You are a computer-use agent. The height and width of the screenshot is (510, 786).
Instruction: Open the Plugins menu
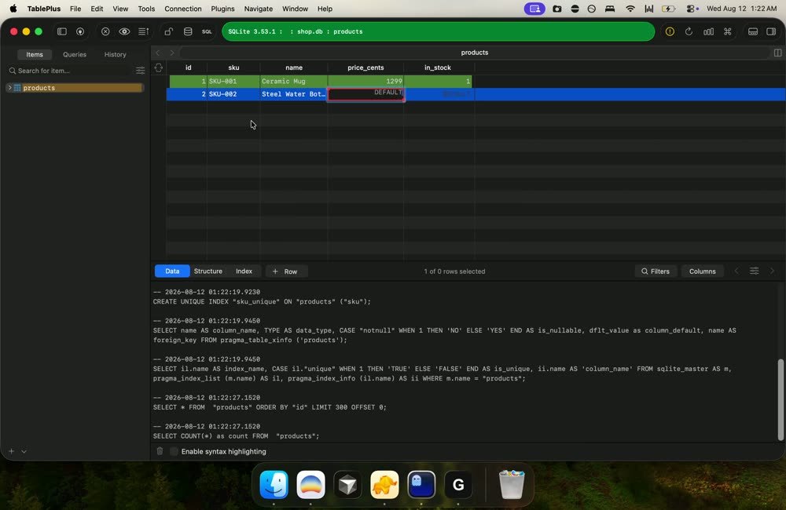[x=222, y=9]
